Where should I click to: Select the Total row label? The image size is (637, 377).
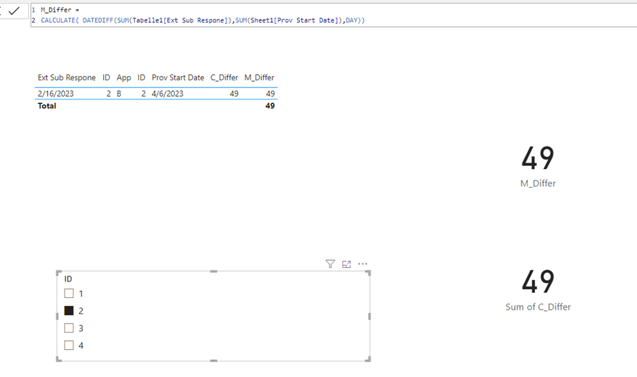pyautogui.click(x=47, y=106)
